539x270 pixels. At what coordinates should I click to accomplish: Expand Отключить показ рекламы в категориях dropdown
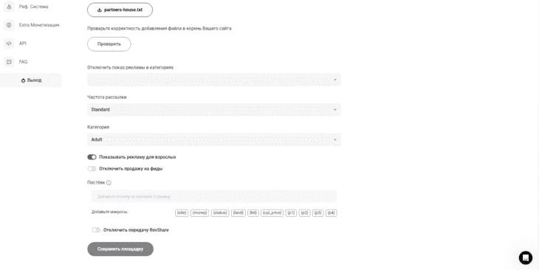point(214,80)
